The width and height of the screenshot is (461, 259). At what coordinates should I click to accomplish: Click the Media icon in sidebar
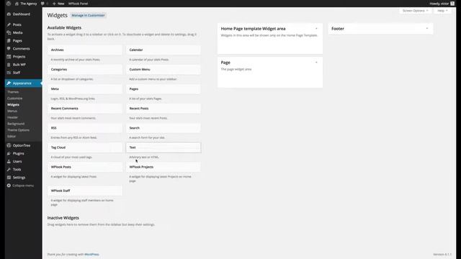[9, 32]
